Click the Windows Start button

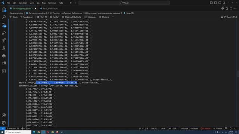[x=2, y=132]
